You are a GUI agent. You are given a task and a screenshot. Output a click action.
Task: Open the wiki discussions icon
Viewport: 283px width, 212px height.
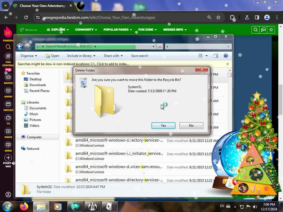(x=263, y=30)
